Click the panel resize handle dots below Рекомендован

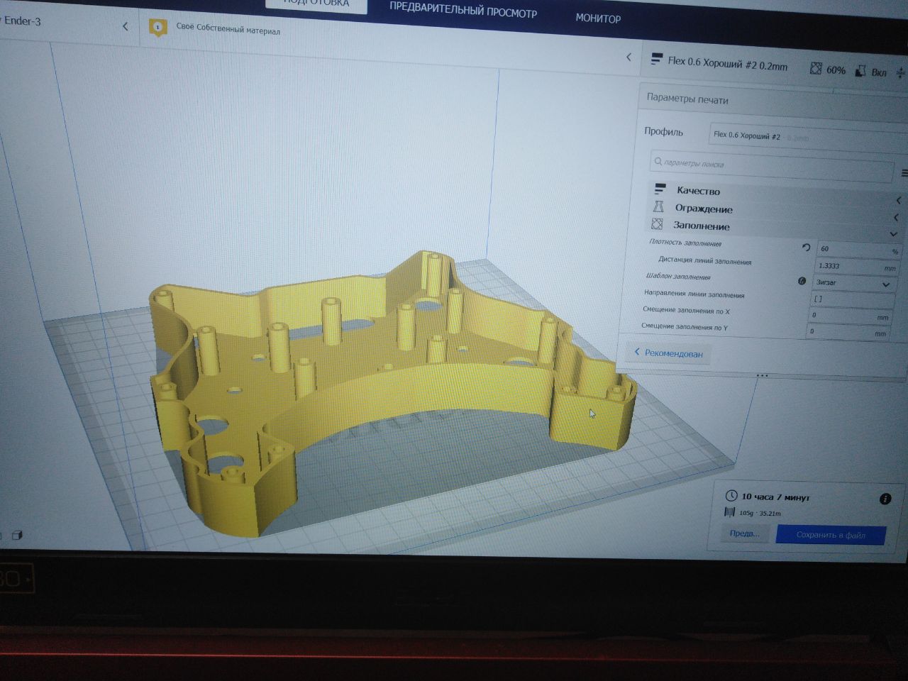point(762,375)
